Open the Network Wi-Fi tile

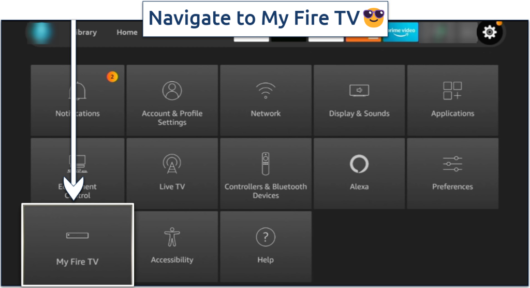point(266,100)
